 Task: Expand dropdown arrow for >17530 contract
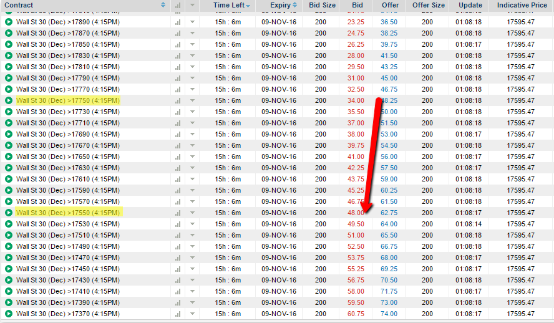click(x=192, y=224)
